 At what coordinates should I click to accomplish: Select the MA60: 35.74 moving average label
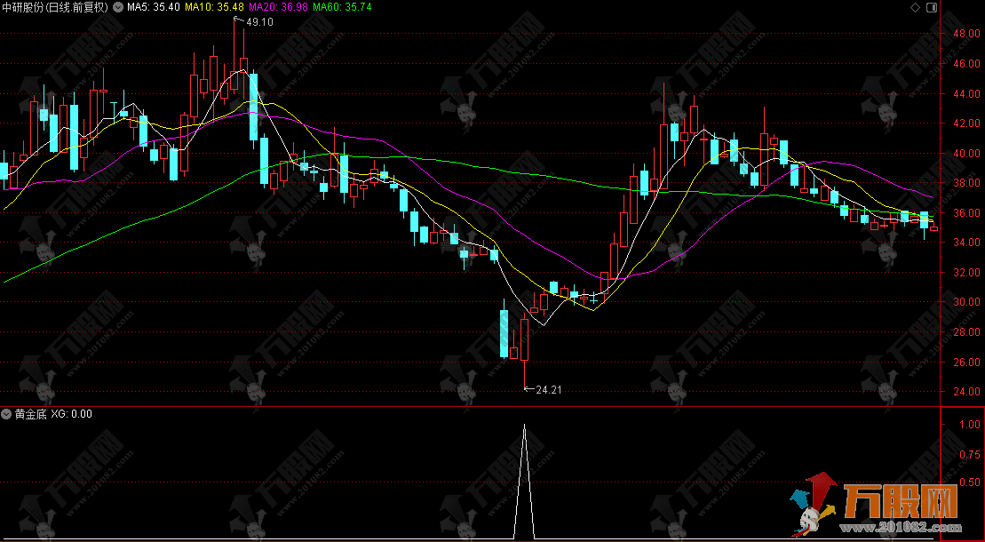342,7
